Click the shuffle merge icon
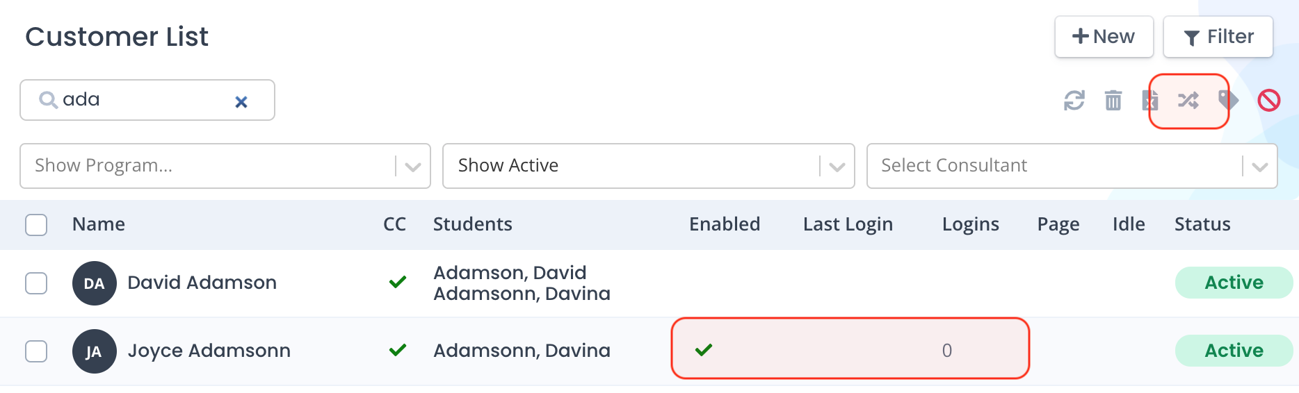Screen dimensions: 1299x393 pos(1188,101)
